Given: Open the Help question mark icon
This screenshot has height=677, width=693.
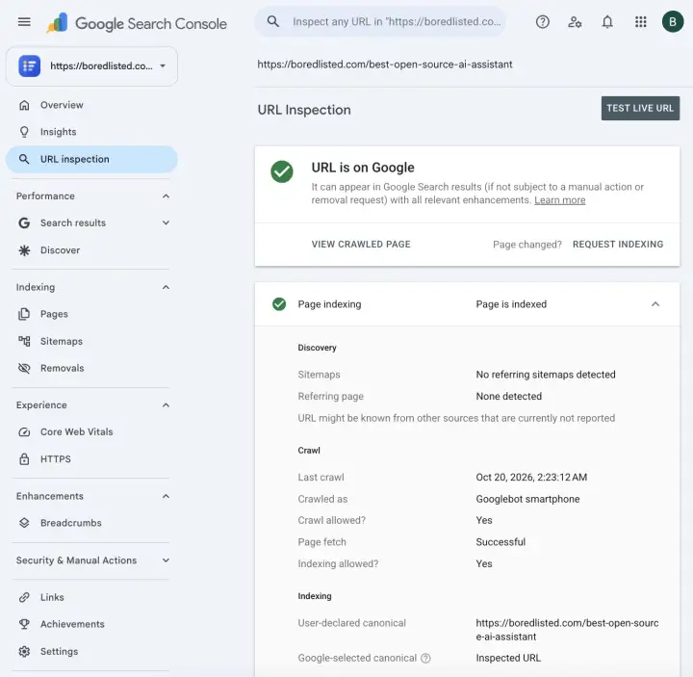Looking at the screenshot, I should tap(542, 21).
